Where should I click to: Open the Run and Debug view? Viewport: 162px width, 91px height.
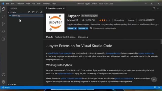click(x=3, y=31)
